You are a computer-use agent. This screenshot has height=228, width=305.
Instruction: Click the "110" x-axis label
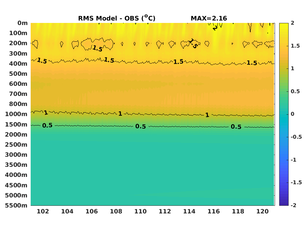[140, 211]
